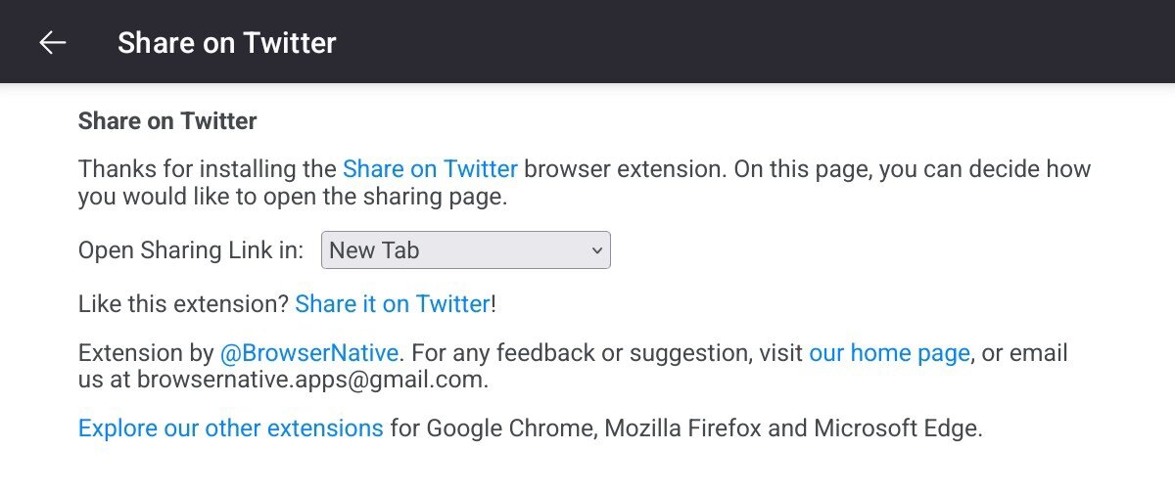
Task: Visit the @BrowserNative profile link
Action: pos(309,353)
